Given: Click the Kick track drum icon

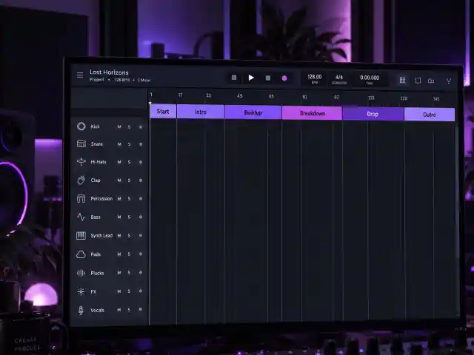Looking at the screenshot, I should coord(81,126).
